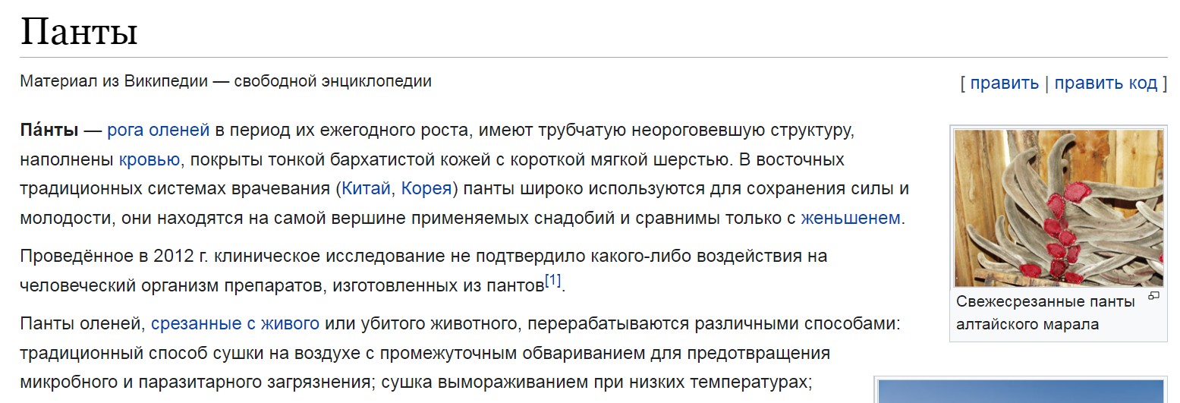The height and width of the screenshot is (403, 1180).
Task: Click the caption 'Свежесрезанные панты алтайского марала'
Action: [x=1046, y=313]
